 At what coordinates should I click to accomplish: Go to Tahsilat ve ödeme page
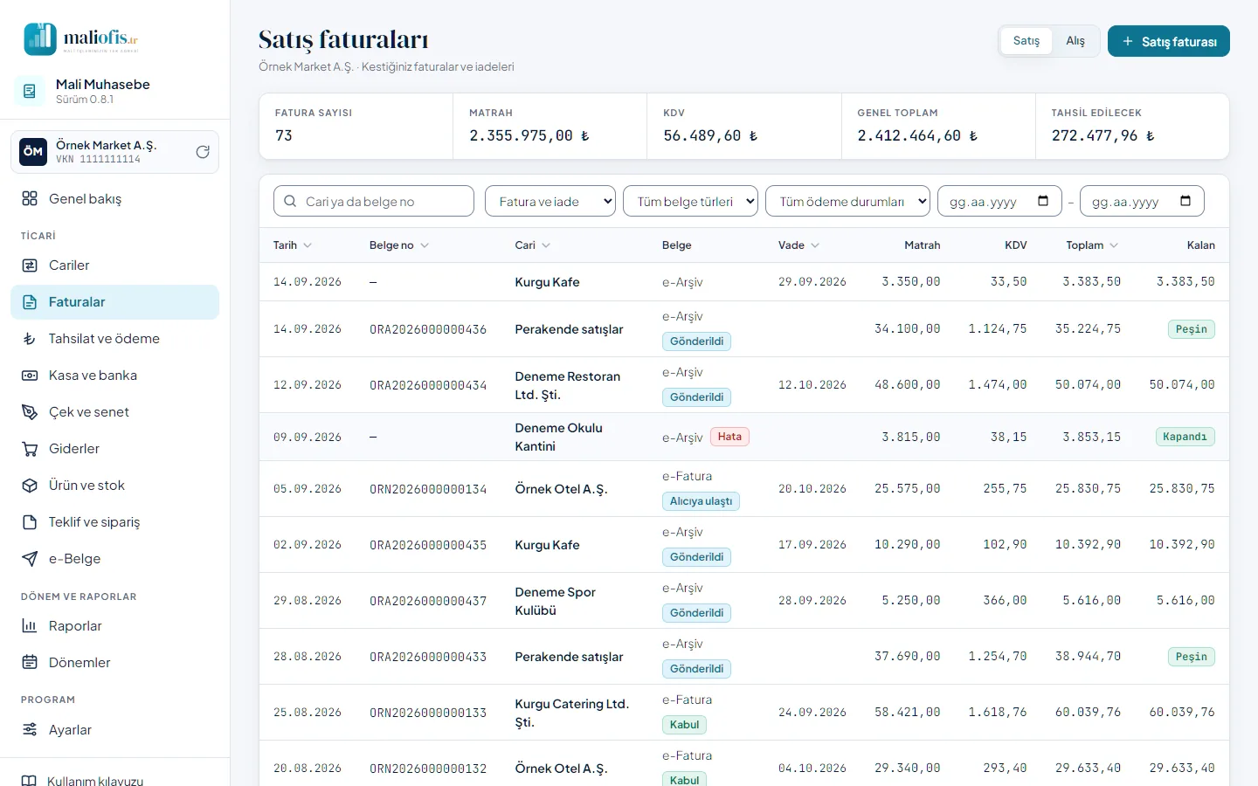pos(114,339)
